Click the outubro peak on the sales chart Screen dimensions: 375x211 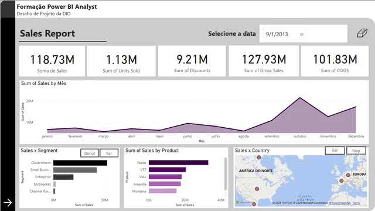(300, 98)
